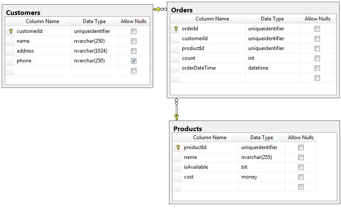Viewport: 341px width, 208px height.
Task: Select the Orders table title
Action: pos(182,10)
